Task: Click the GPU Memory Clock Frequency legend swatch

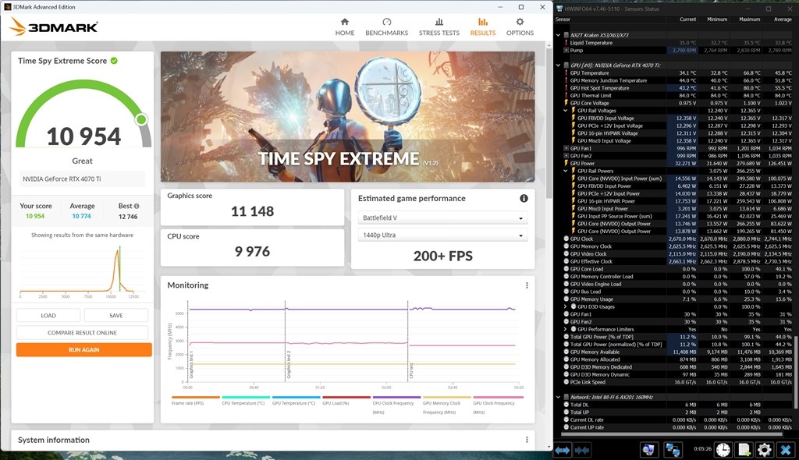Action: 447,398
